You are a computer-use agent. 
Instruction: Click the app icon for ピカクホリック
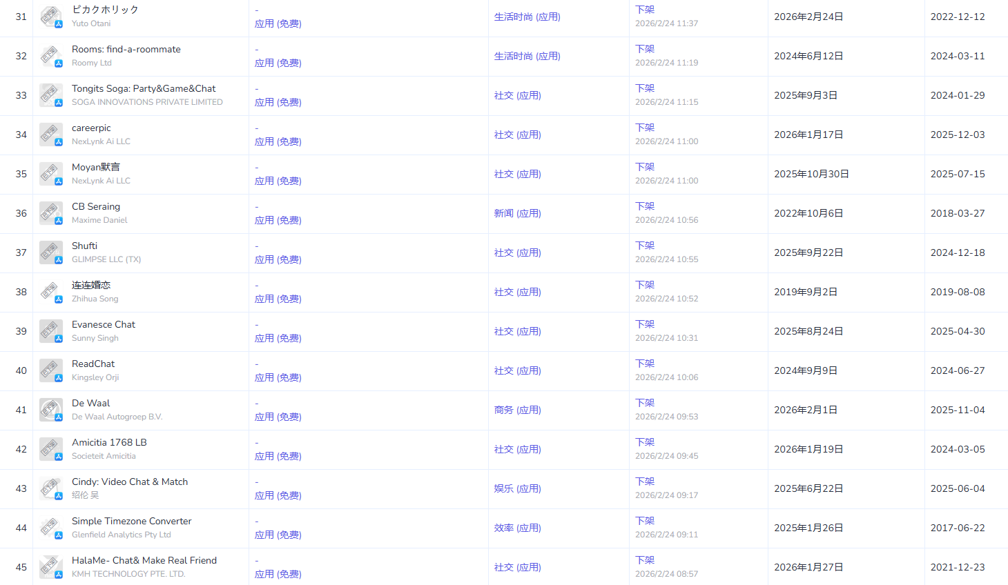coord(51,17)
